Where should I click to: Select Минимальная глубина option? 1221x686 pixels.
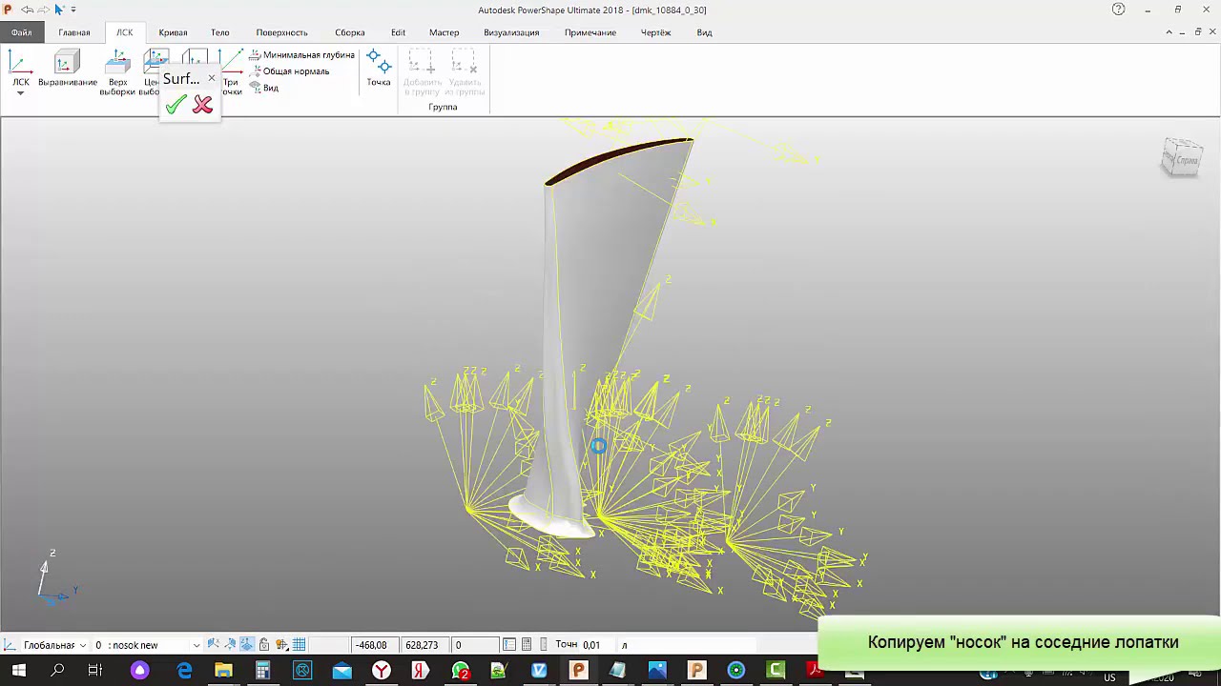[301, 55]
